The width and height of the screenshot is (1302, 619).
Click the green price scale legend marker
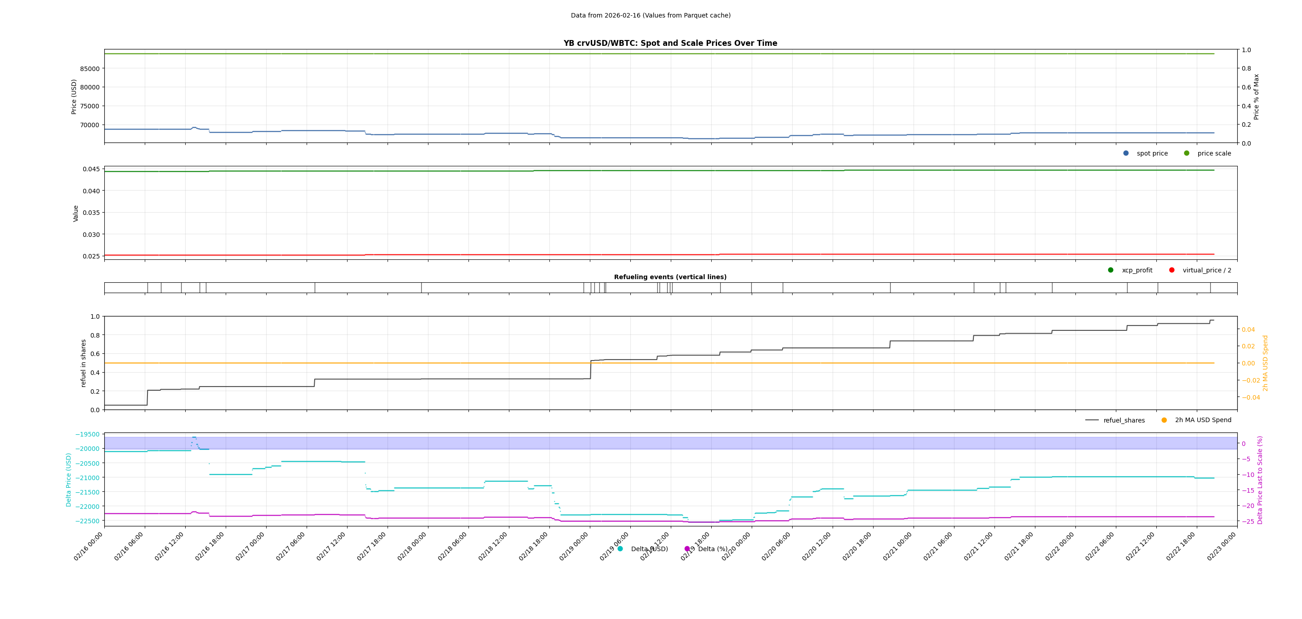(x=1186, y=153)
